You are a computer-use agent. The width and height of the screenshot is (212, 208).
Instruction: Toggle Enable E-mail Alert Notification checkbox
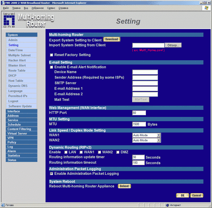coord(52,67)
